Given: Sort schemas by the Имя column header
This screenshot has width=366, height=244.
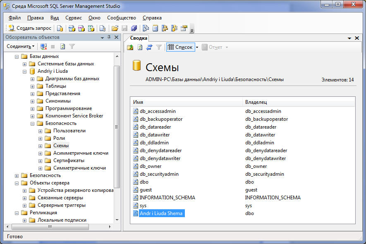Looking at the screenshot, I should pyautogui.click(x=187, y=102).
